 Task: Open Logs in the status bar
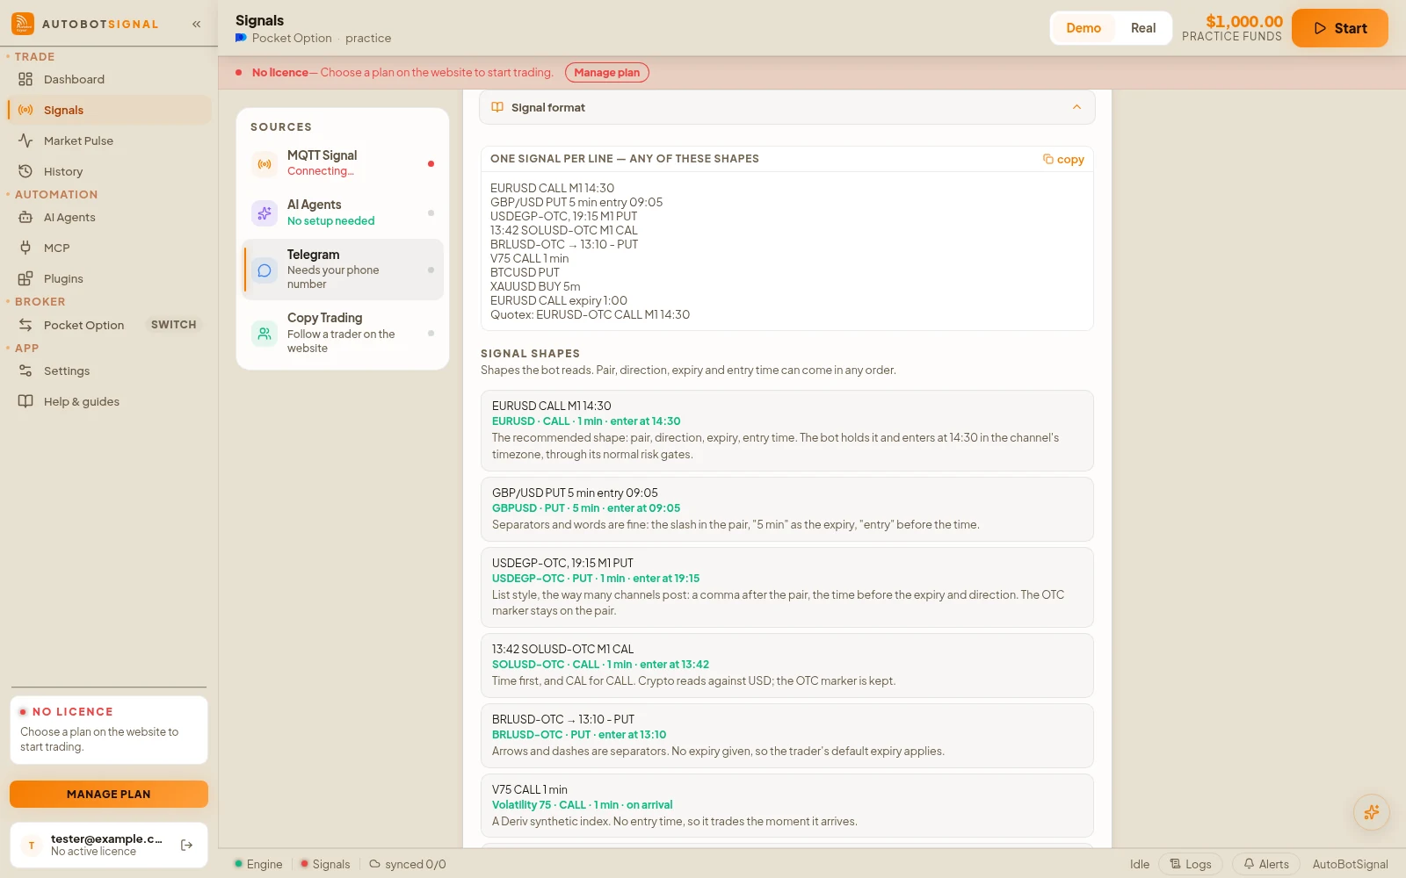pyautogui.click(x=1191, y=864)
